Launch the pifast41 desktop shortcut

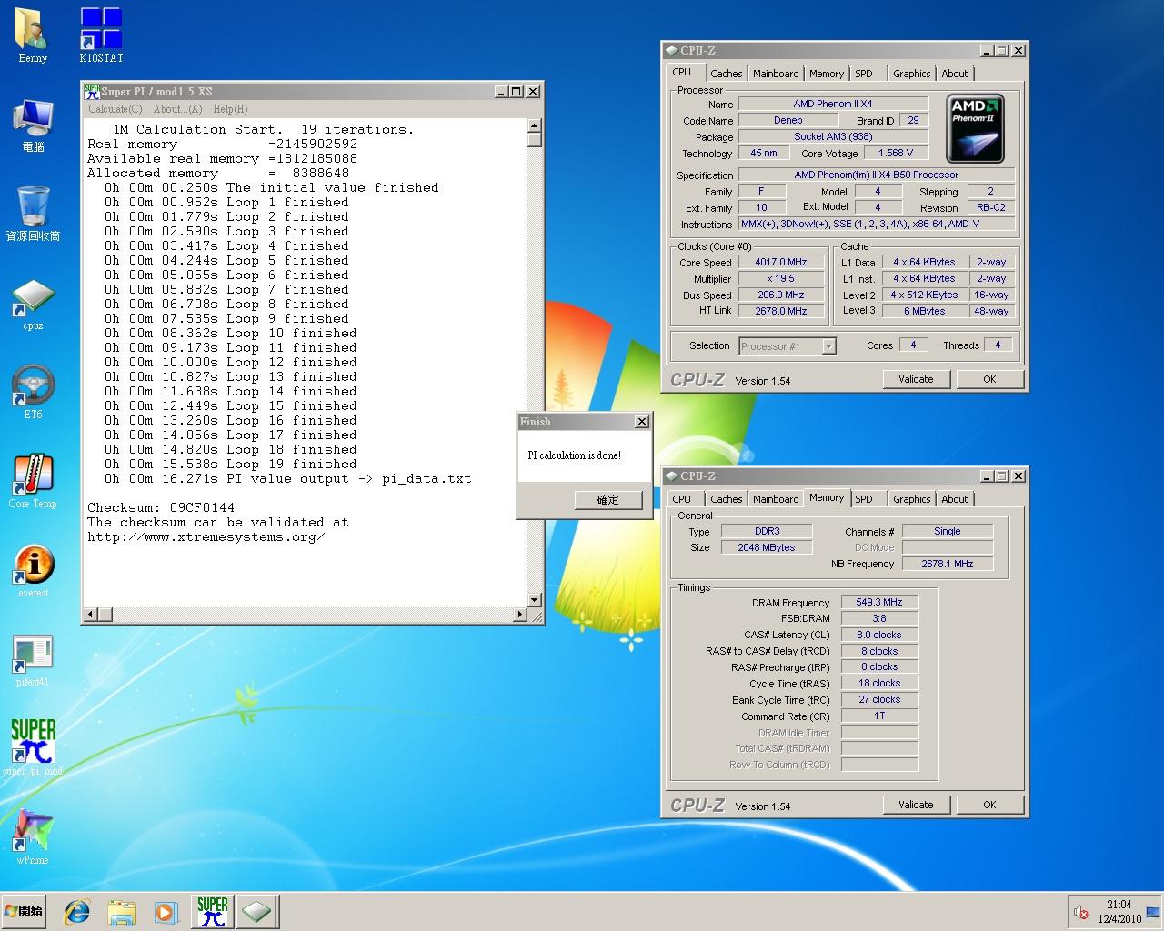click(33, 660)
